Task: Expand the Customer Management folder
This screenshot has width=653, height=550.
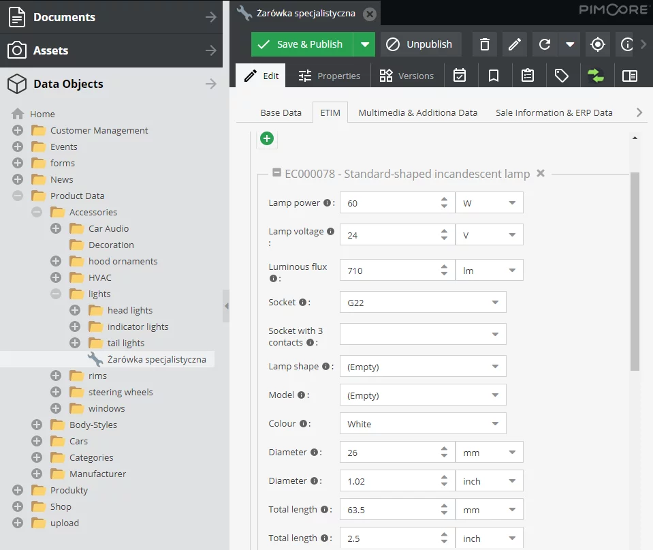Action: (18, 130)
